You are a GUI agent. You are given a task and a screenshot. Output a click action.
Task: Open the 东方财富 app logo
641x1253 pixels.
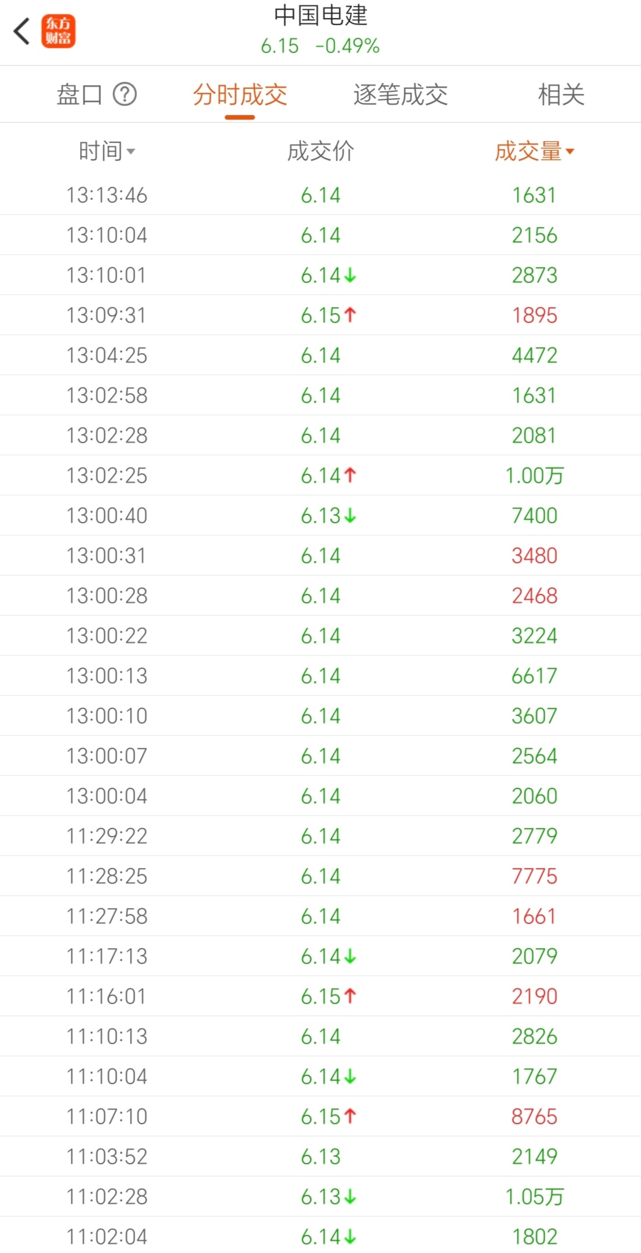pos(58,31)
